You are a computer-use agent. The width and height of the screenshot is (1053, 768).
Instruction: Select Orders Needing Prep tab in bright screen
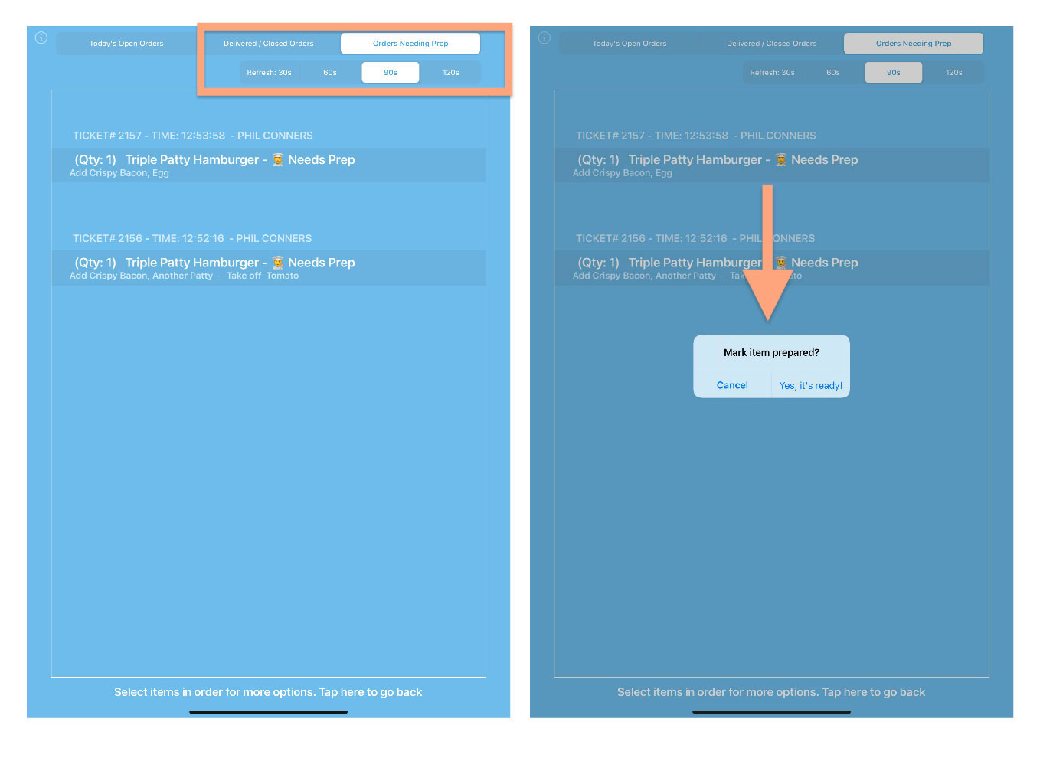(410, 44)
